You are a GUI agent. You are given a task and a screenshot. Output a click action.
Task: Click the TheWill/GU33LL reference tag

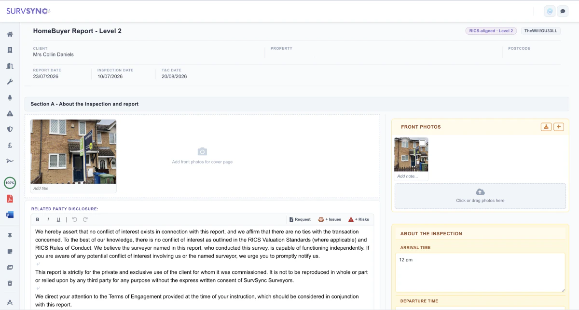click(x=541, y=31)
